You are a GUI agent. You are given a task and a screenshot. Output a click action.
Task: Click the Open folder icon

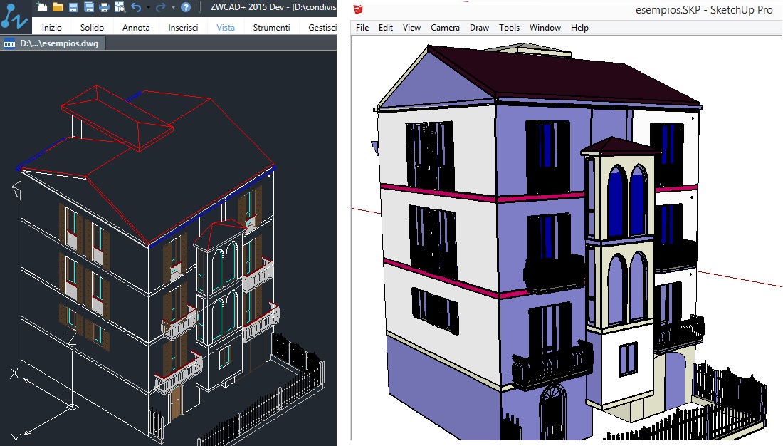tap(58, 7)
